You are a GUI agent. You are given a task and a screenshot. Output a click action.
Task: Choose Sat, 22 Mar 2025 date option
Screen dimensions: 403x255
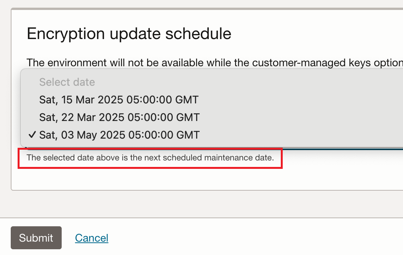pyautogui.click(x=119, y=117)
